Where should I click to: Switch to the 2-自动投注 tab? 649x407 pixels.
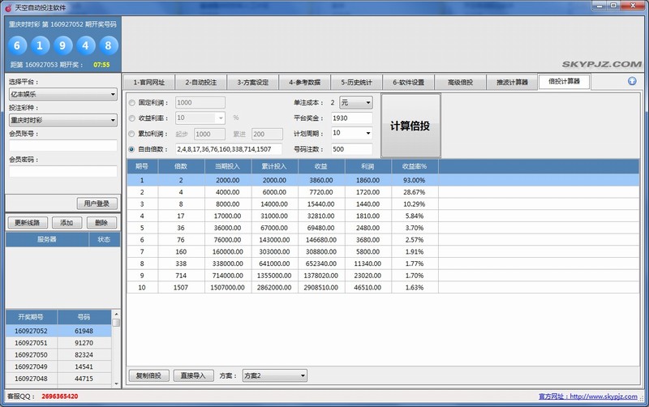tap(200, 82)
